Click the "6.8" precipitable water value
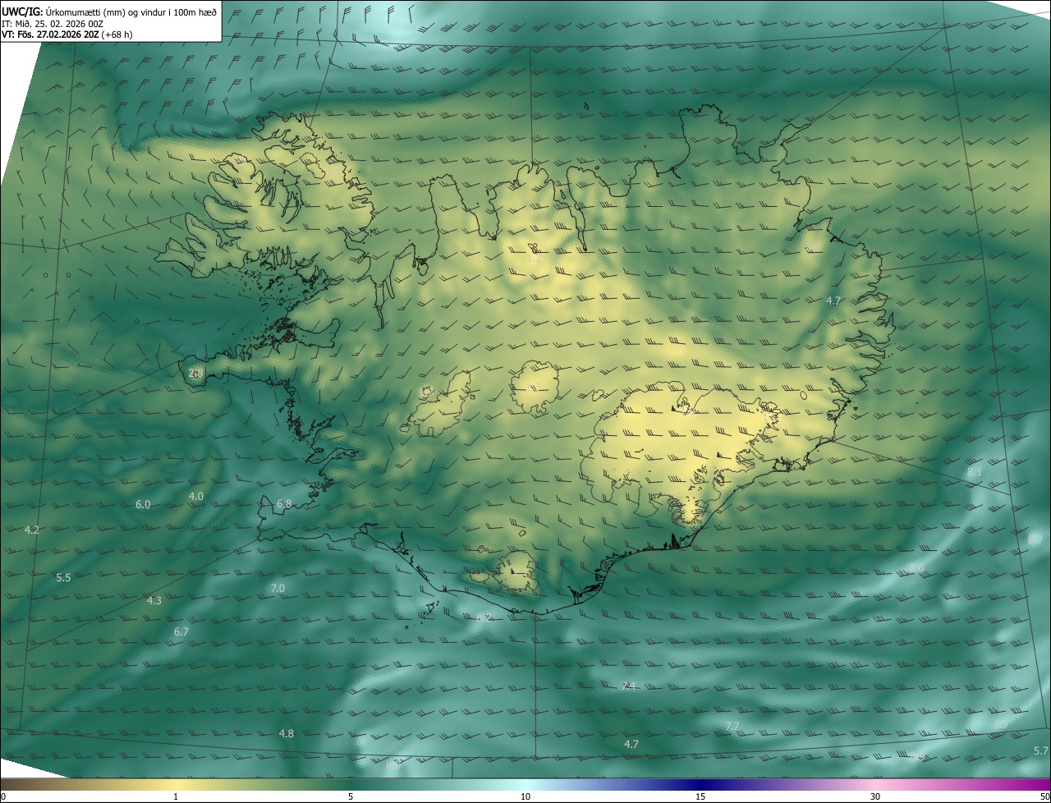 284,503
